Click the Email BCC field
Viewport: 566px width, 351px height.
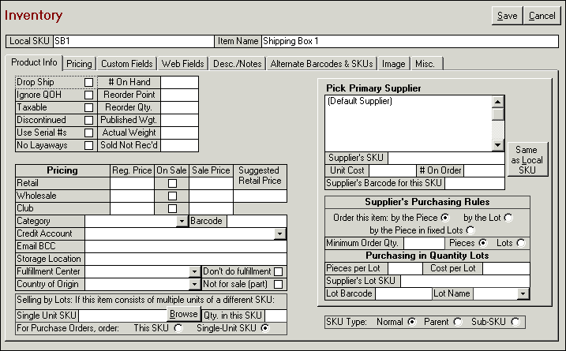pos(186,246)
